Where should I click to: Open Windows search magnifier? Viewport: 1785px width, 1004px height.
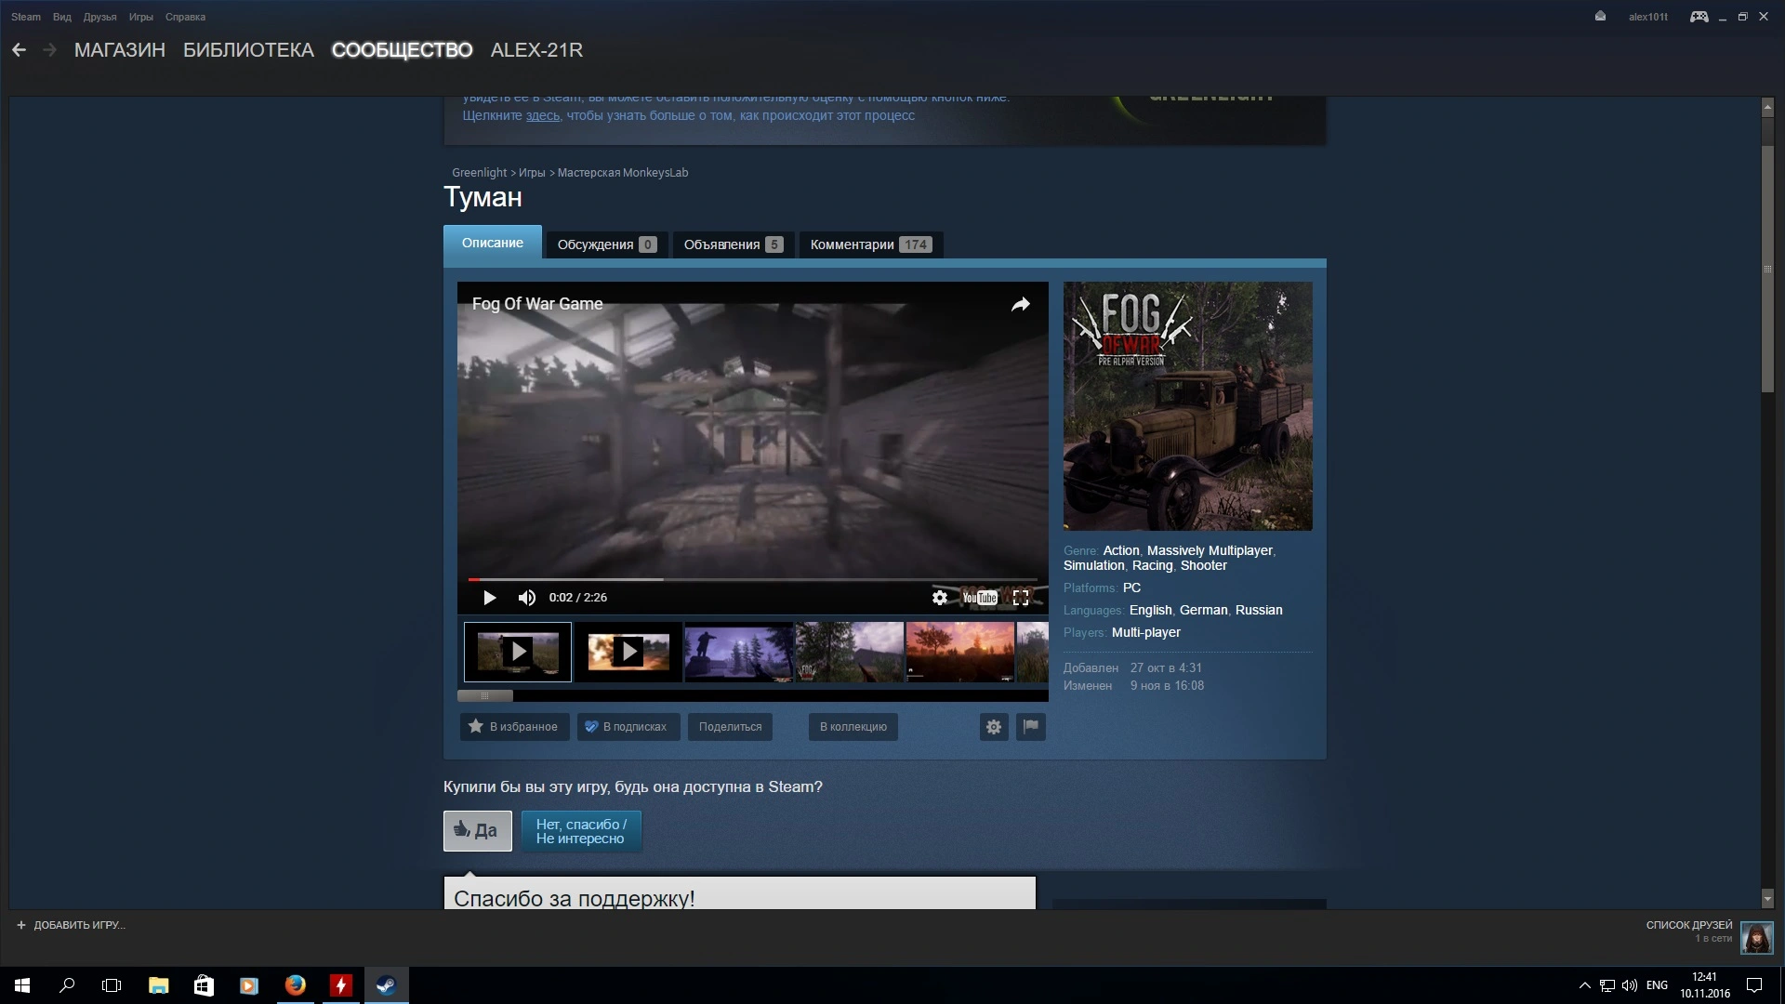click(x=67, y=985)
